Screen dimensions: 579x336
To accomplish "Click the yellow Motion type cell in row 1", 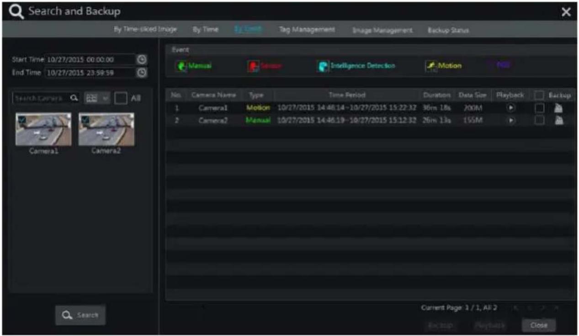I will pos(258,108).
